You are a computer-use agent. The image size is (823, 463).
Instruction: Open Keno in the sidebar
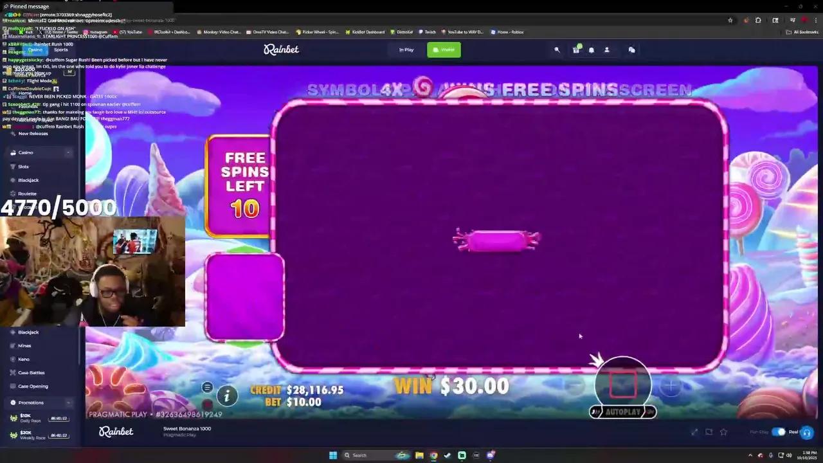[x=24, y=359]
